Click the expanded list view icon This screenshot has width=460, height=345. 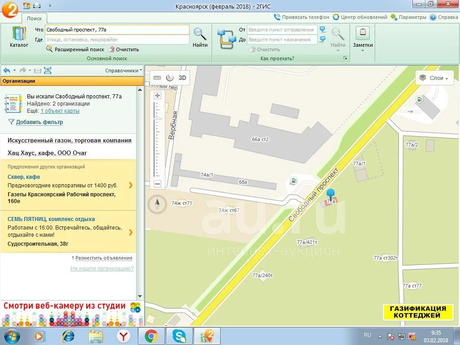48,71
